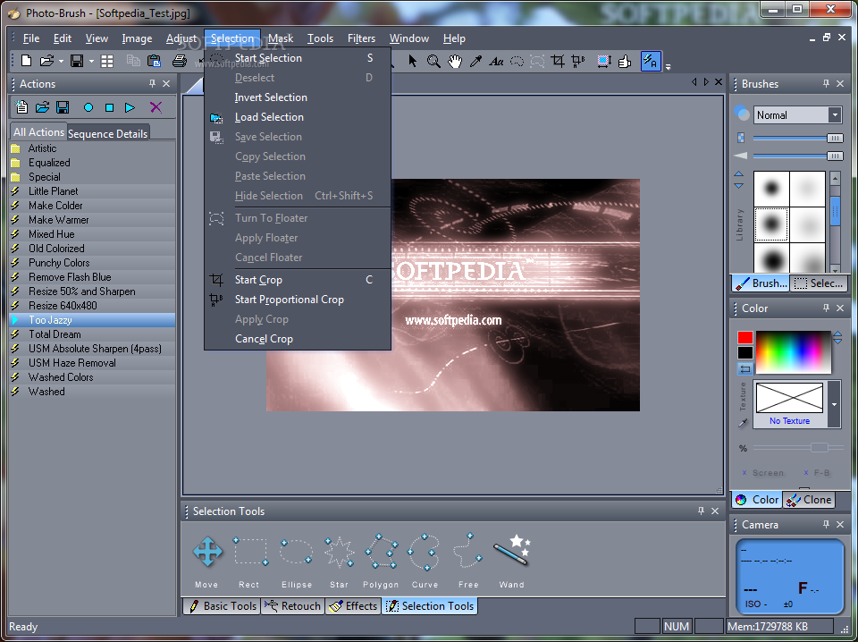
Task: Switch to Retouch tools tab
Action: coord(293,606)
